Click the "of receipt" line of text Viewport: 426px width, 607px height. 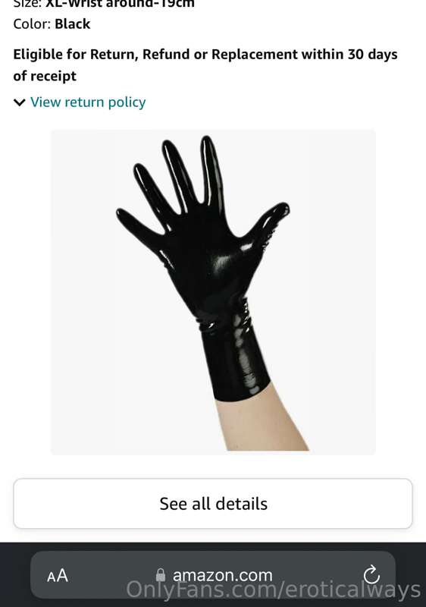tap(45, 76)
